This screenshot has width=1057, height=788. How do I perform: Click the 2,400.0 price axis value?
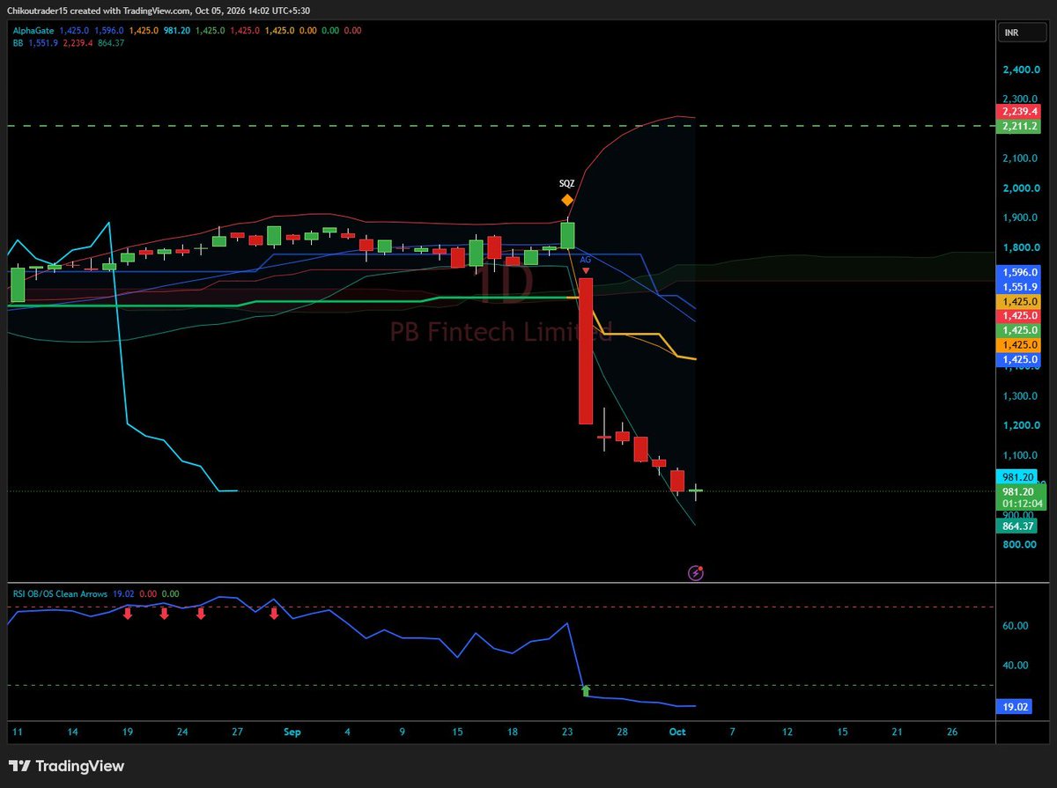pyautogui.click(x=1022, y=69)
